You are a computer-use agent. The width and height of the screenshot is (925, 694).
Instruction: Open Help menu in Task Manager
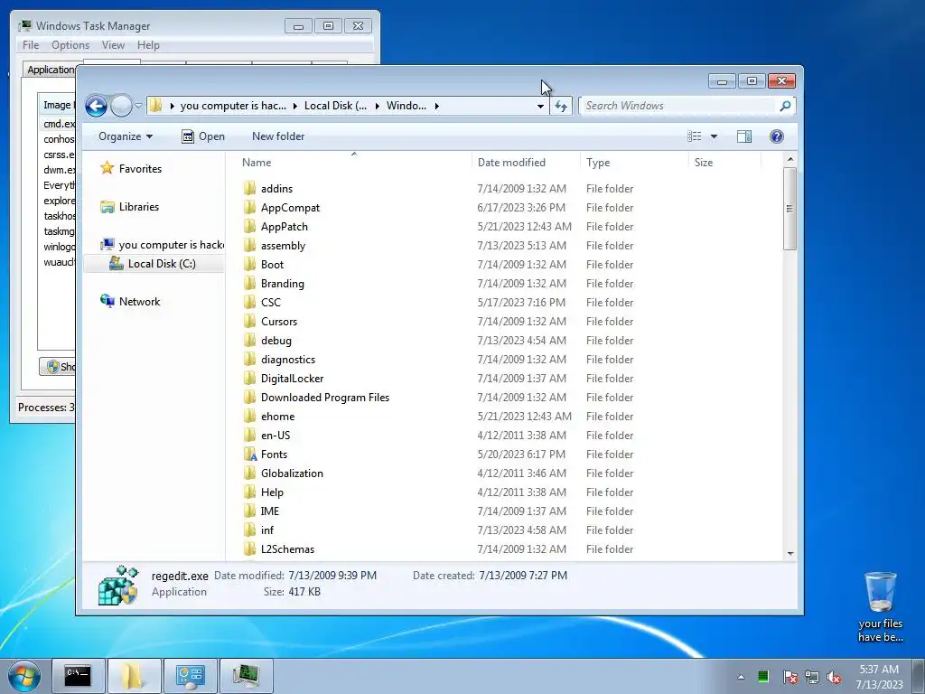148,45
